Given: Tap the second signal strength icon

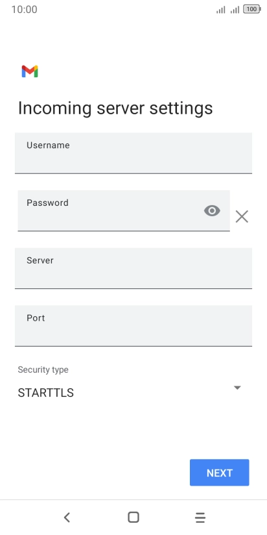Looking at the screenshot, I should [235, 10].
